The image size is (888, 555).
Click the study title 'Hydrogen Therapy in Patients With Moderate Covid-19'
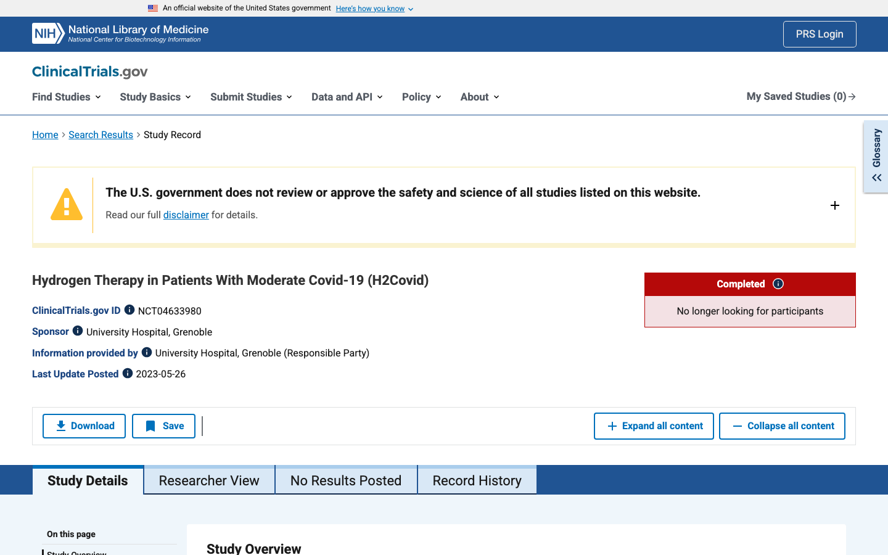click(230, 280)
